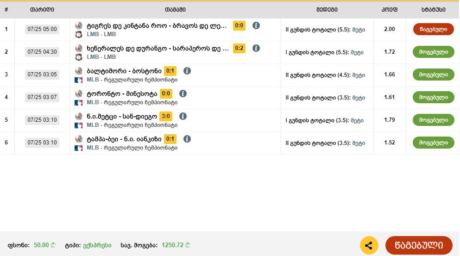The image size is (460, 256).
Task: Open info icon for ტამპა-ბეი - ნ.ი. იანკიზი match
Action: pyautogui.click(x=187, y=139)
